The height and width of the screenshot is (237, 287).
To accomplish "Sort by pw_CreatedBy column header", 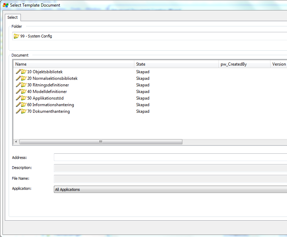I will coord(244,64).
